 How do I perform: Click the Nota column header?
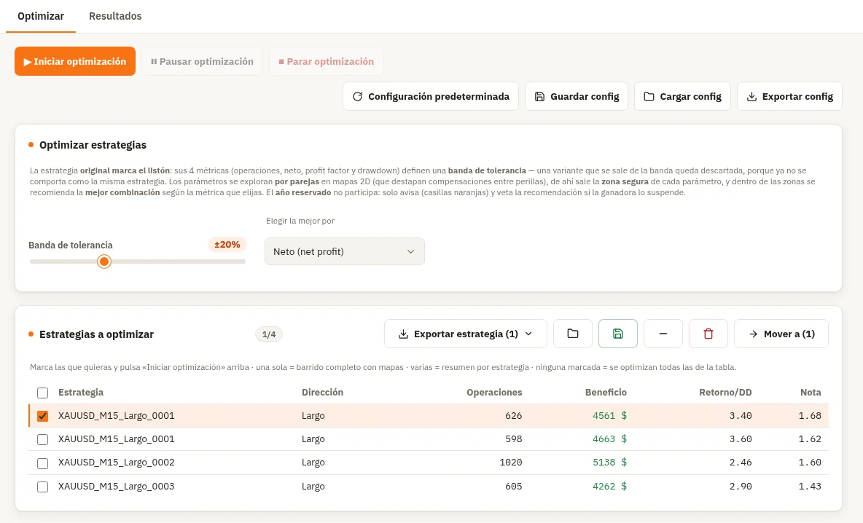point(811,392)
